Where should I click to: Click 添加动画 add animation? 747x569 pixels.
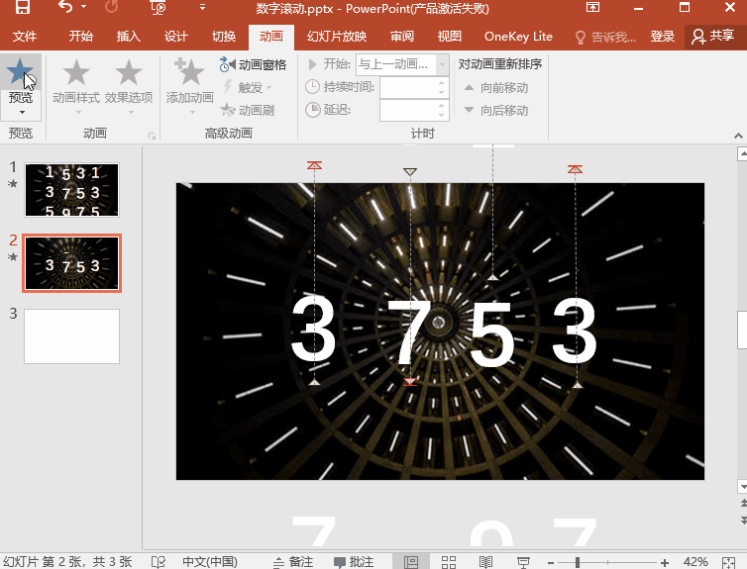pyautogui.click(x=189, y=86)
